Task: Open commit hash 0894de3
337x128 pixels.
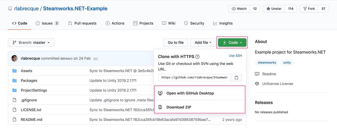Action: (66, 59)
